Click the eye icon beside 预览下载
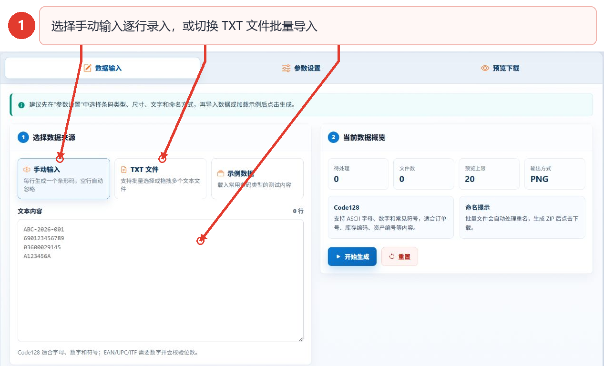The width and height of the screenshot is (604, 366). coord(485,68)
